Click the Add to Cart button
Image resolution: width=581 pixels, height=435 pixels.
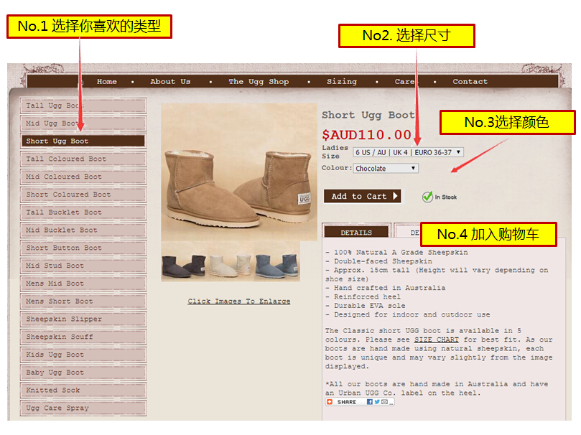pos(363,196)
